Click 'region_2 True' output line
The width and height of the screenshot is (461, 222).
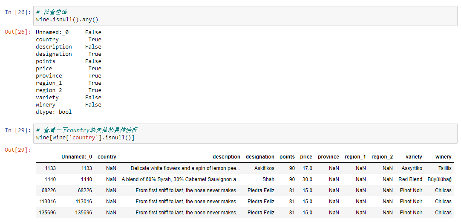coord(69,90)
